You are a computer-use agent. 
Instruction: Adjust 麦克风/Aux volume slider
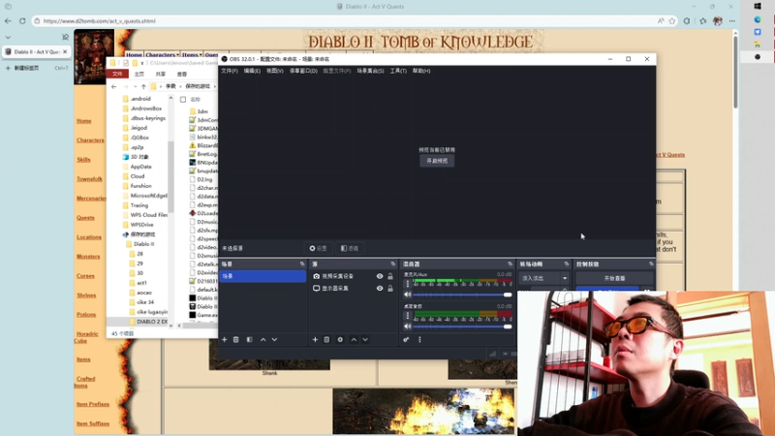(x=463, y=295)
